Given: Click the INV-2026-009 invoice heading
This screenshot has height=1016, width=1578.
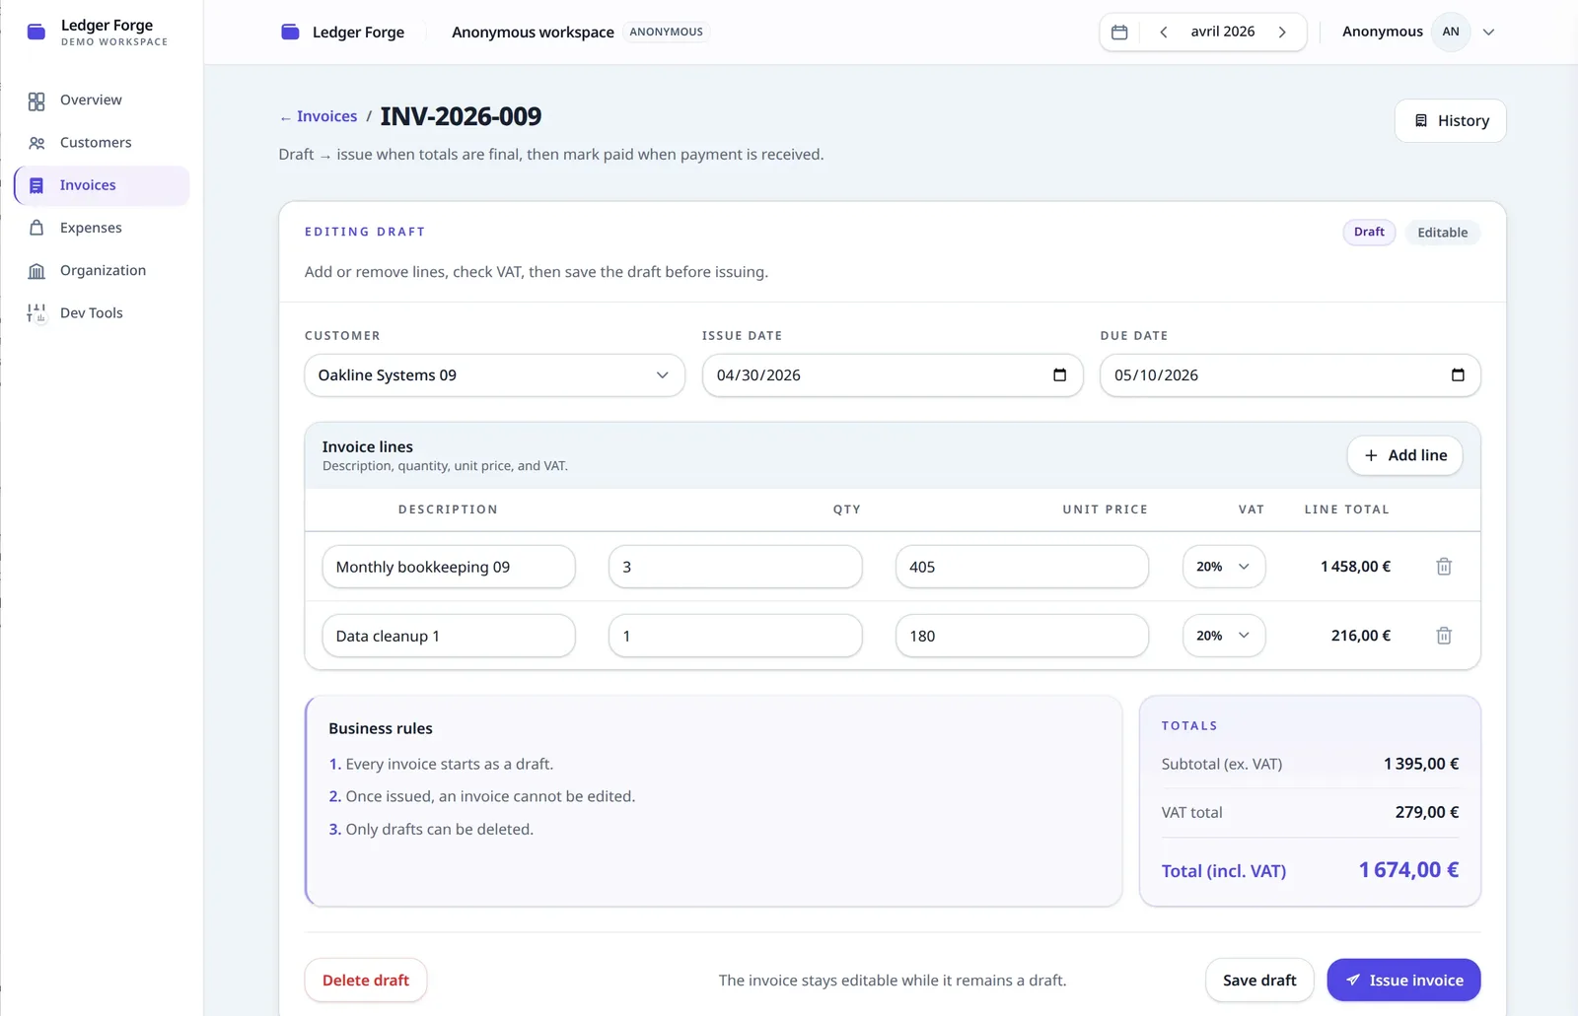Looking at the screenshot, I should pos(461,116).
